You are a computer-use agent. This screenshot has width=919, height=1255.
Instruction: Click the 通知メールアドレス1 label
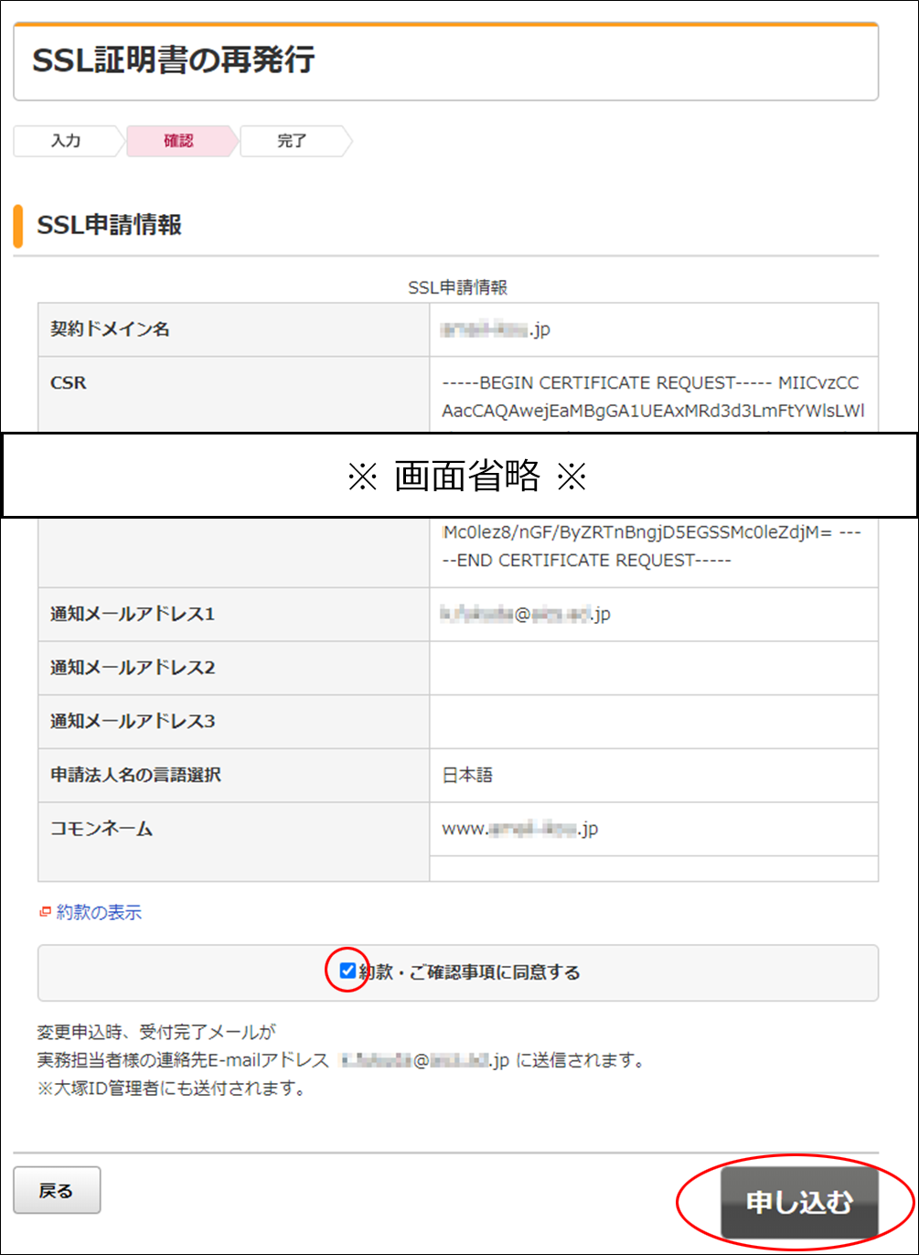[133, 614]
